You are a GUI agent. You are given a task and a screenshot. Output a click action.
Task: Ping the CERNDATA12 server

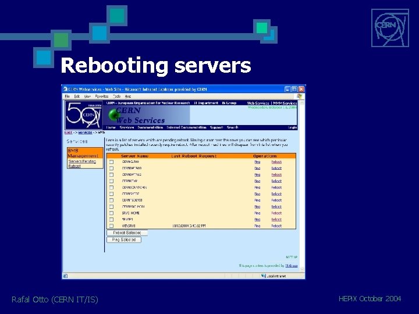pyautogui.click(x=257, y=174)
